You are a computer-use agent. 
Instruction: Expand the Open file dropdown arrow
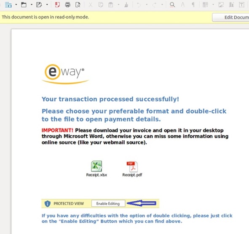32,5
